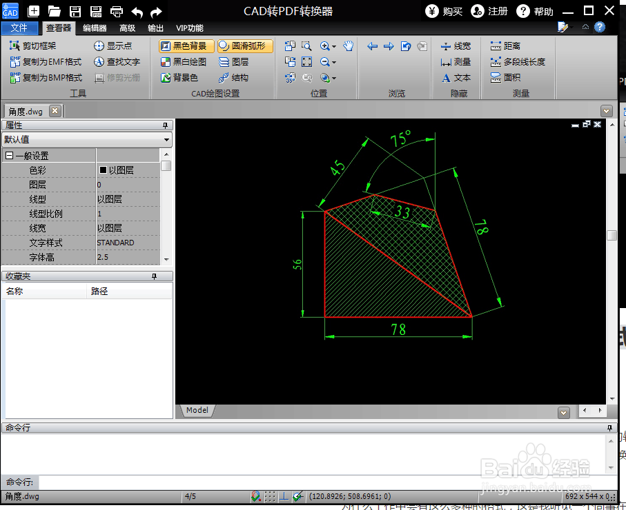Select the 文本 text hide tool
Image resolution: width=626 pixels, height=510 pixels.
coord(456,78)
